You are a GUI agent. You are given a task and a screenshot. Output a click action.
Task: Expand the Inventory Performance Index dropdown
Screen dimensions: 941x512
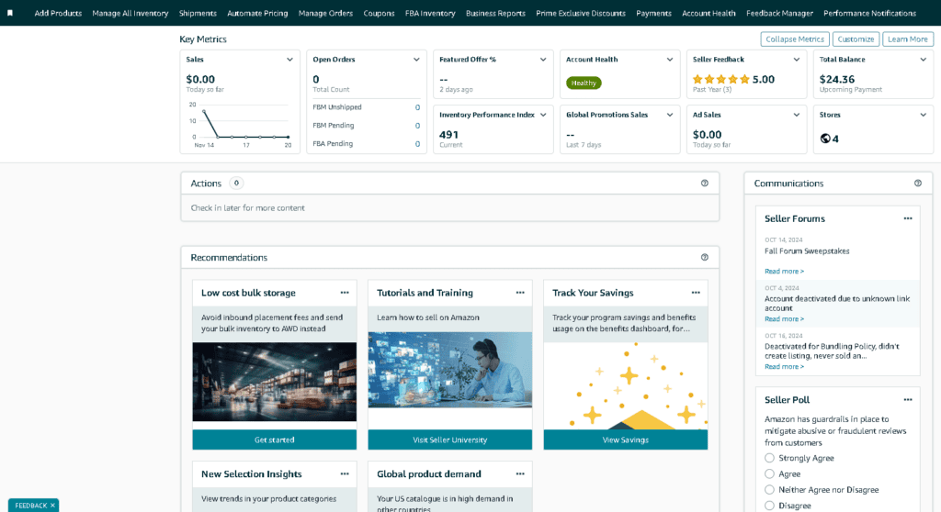pyautogui.click(x=543, y=115)
